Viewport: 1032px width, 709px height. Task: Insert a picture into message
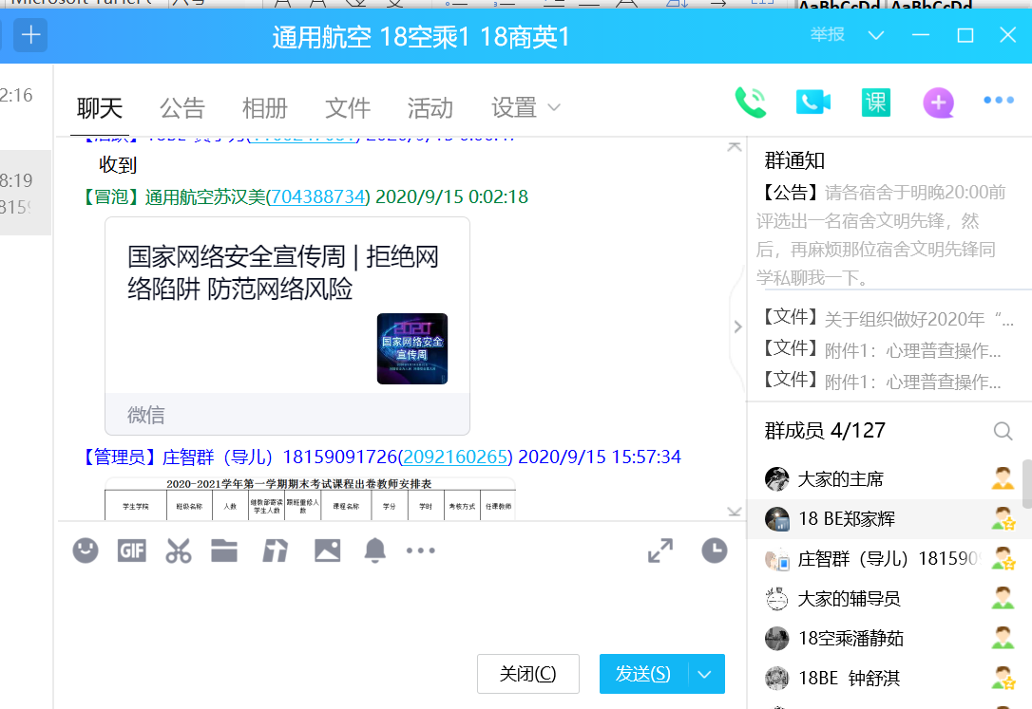pos(326,550)
